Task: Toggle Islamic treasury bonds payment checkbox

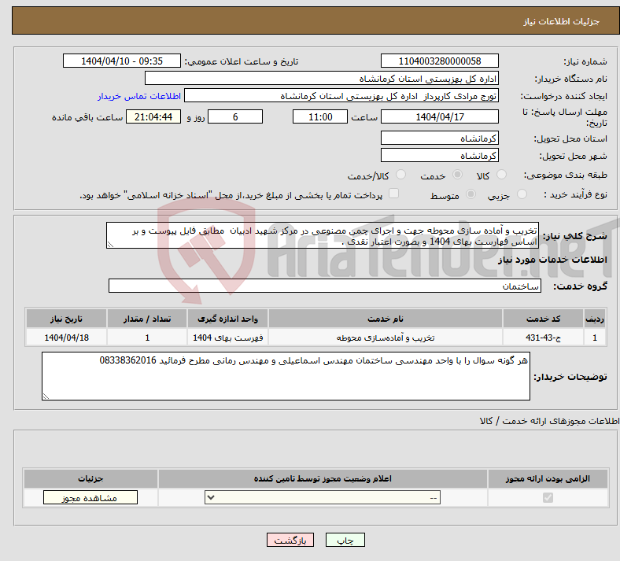Action: coord(393,194)
